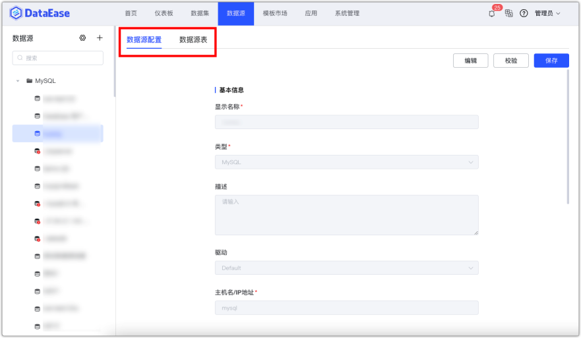Open the 管理员 user menu

pos(547,13)
